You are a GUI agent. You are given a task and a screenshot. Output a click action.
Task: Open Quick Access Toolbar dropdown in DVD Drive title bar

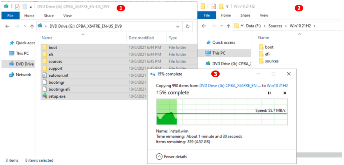click(x=31, y=7)
